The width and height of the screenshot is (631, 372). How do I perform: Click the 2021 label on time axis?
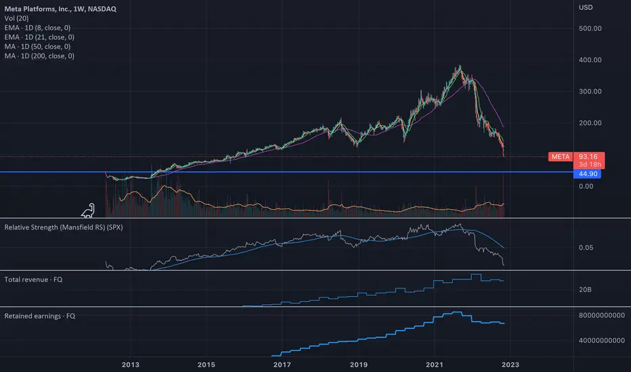434,365
